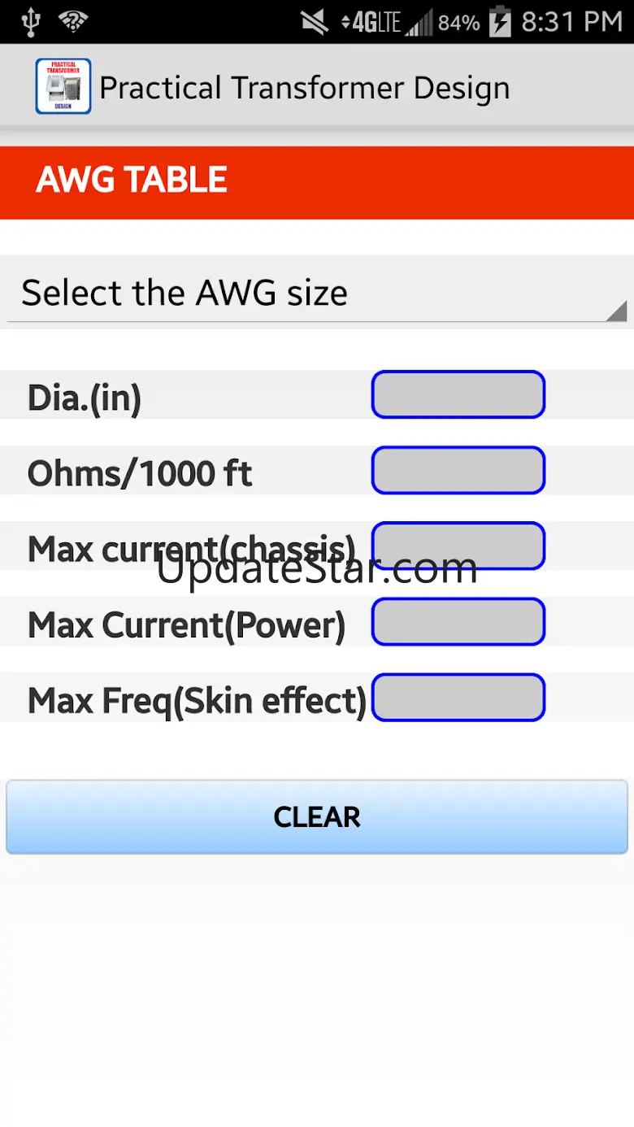Screen dimensions: 634x1127
Task: Tap the Wi-Fi status icon
Action: tap(74, 22)
